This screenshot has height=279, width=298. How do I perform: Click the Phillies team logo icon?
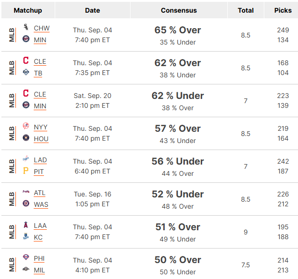(x=26, y=257)
